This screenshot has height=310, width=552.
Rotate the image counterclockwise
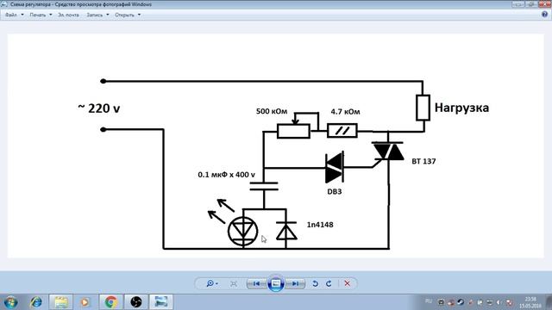pyautogui.click(x=315, y=283)
